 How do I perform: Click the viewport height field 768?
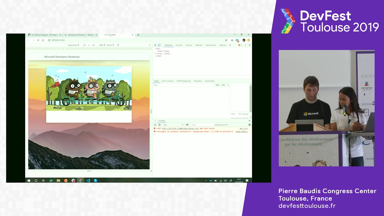click(93, 45)
